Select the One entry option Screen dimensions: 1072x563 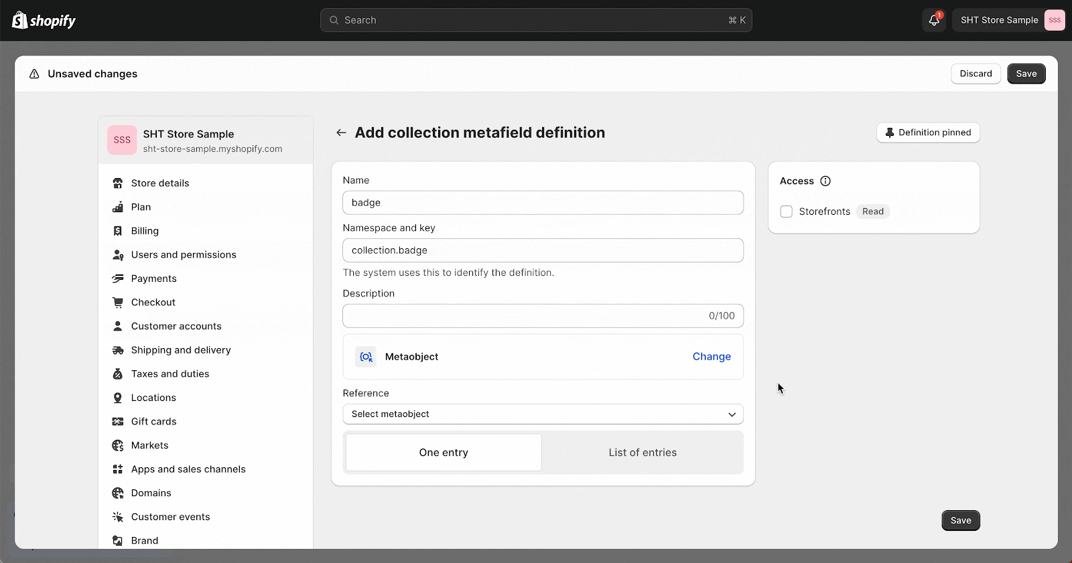(444, 453)
